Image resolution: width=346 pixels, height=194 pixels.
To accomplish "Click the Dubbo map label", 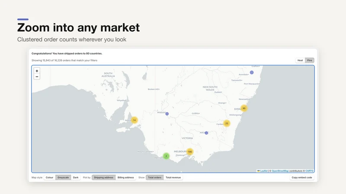I will tap(218, 92).
